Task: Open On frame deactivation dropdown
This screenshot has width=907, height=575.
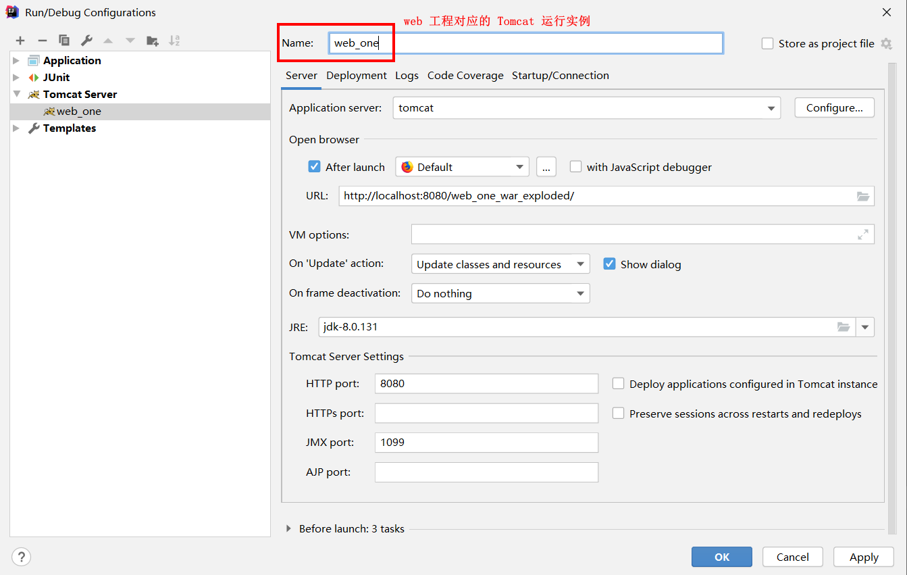Action: pyautogui.click(x=500, y=293)
